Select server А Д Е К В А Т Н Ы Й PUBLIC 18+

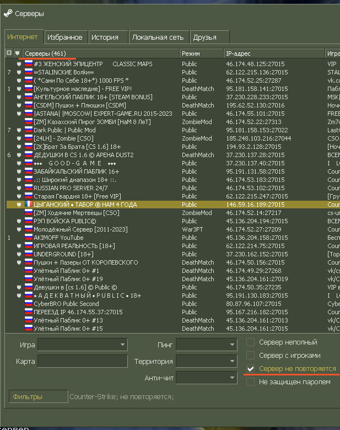pos(88,295)
